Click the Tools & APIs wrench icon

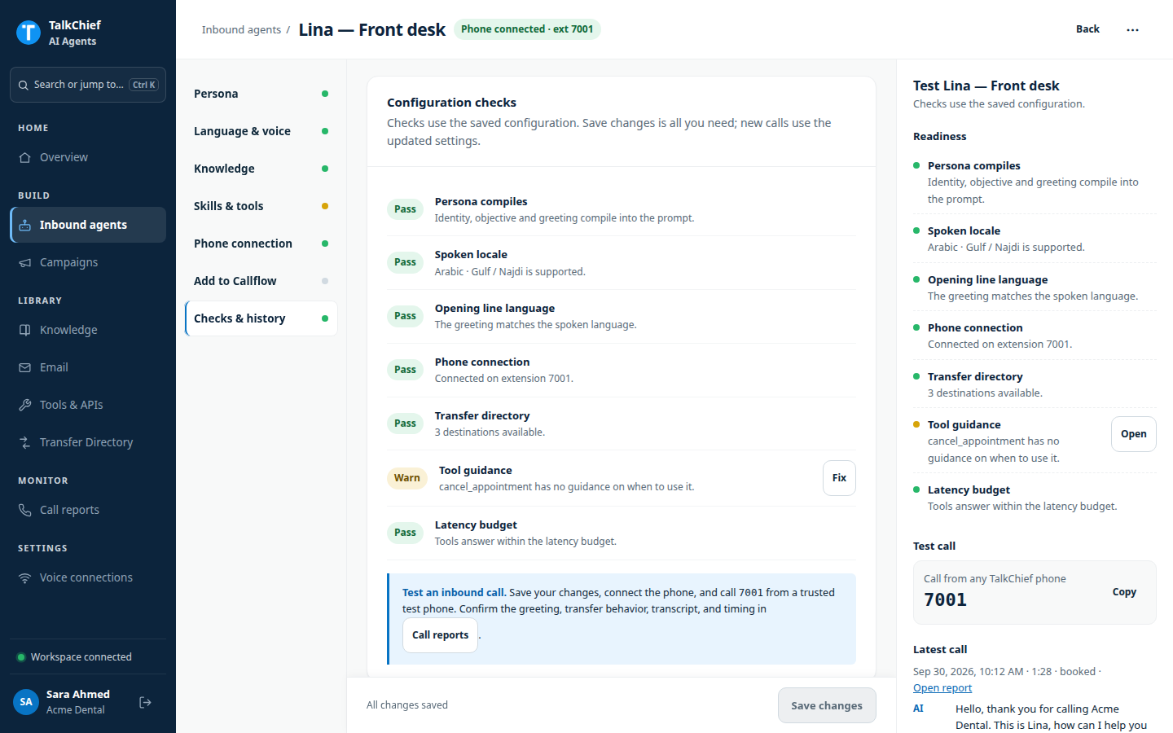(x=25, y=405)
